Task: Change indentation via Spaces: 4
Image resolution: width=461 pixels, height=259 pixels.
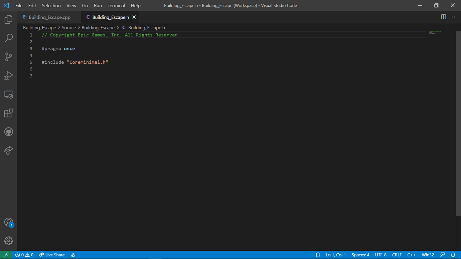Action: (x=360, y=255)
